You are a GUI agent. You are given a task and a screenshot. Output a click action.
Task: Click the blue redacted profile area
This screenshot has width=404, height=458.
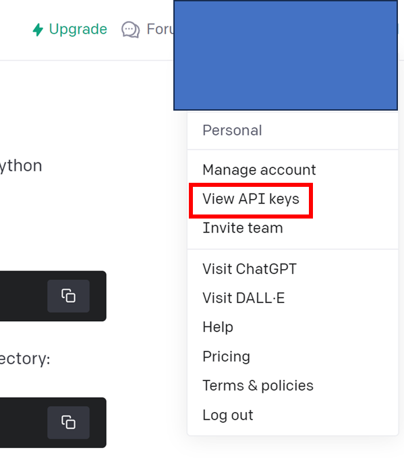click(285, 55)
